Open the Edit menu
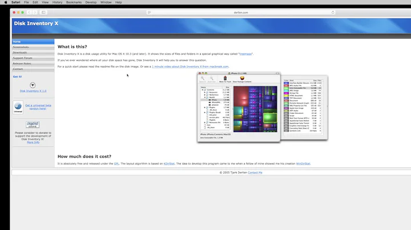 pos(35,2)
